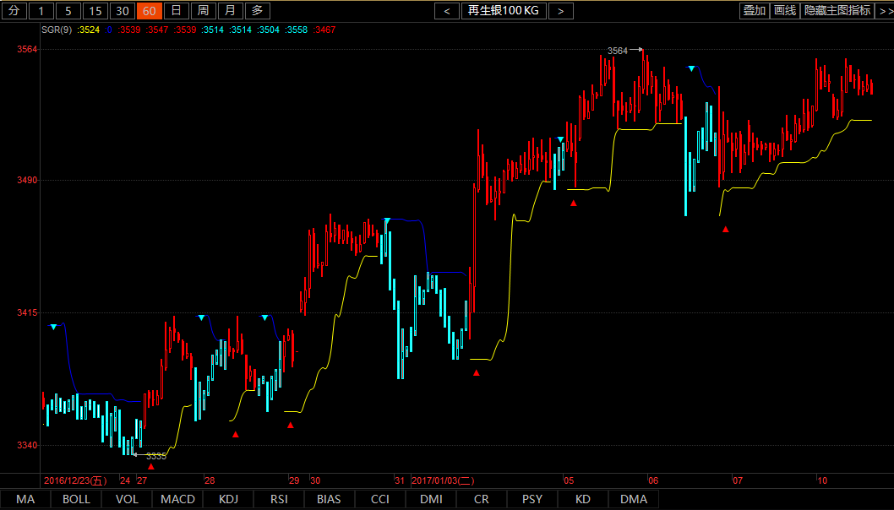Image resolution: width=894 pixels, height=510 pixels.
Task: Select the 5-minute period button
Action: pyautogui.click(x=68, y=11)
